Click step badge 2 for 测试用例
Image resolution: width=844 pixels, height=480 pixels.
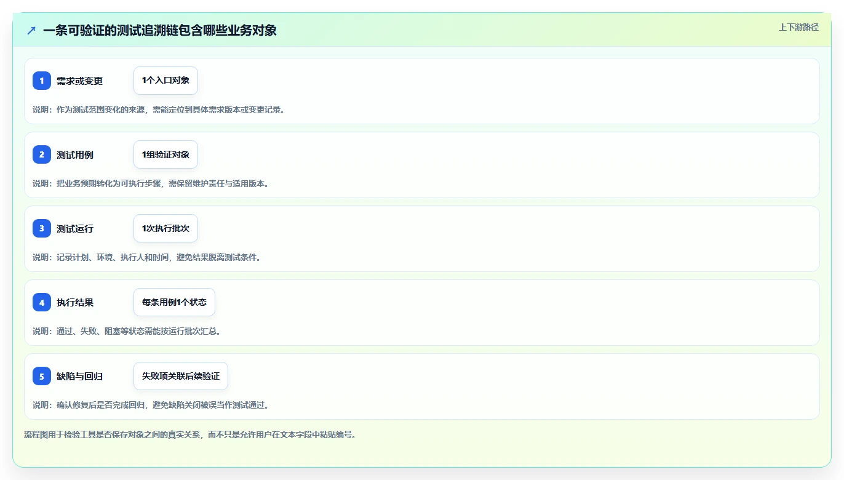tap(42, 154)
